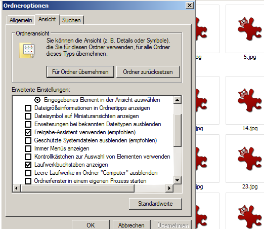264x229 pixels.
Task: Switch to the Allgemein tab
Action: tap(21, 20)
